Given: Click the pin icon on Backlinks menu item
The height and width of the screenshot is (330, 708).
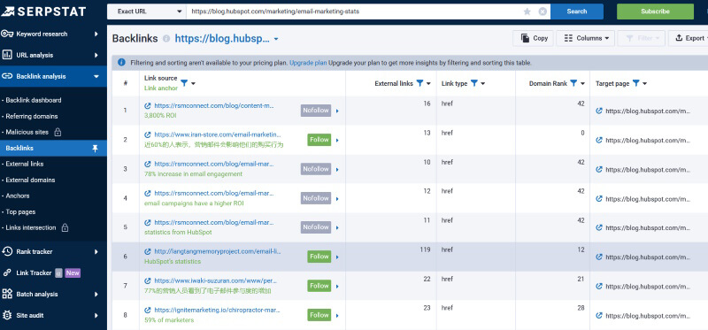Looking at the screenshot, I should click(x=95, y=148).
